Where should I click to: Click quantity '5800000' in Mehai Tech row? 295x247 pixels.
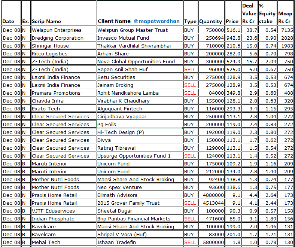click(212, 243)
